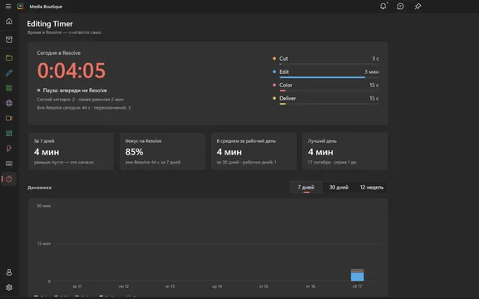Open the archive box sidebar icon
This screenshot has width=479, height=299.
click(x=9, y=39)
